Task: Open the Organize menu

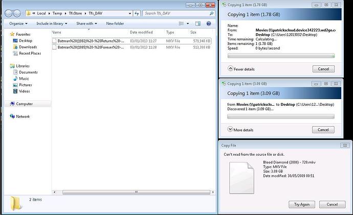Action: 18,23
